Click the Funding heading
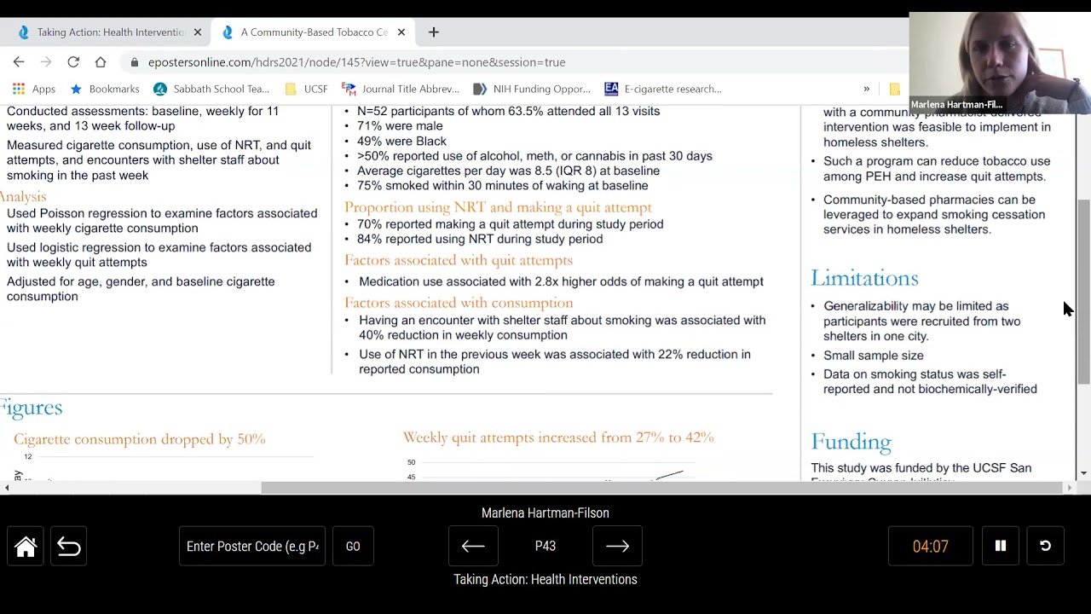This screenshot has height=614, width=1091. (851, 441)
